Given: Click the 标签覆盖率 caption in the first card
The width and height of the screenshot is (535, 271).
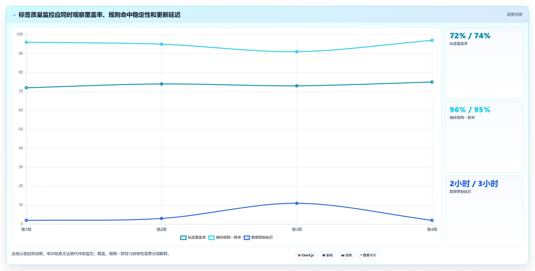Looking at the screenshot, I should (x=459, y=44).
